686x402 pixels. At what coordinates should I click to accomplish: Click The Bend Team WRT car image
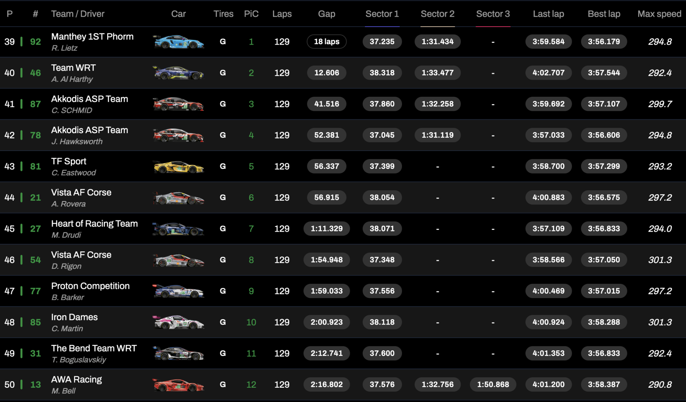[178, 353]
